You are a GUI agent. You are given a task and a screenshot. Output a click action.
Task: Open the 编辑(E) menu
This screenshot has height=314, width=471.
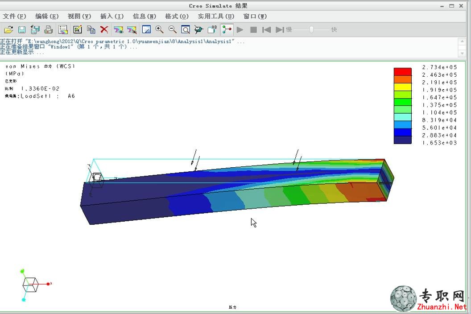pos(47,16)
